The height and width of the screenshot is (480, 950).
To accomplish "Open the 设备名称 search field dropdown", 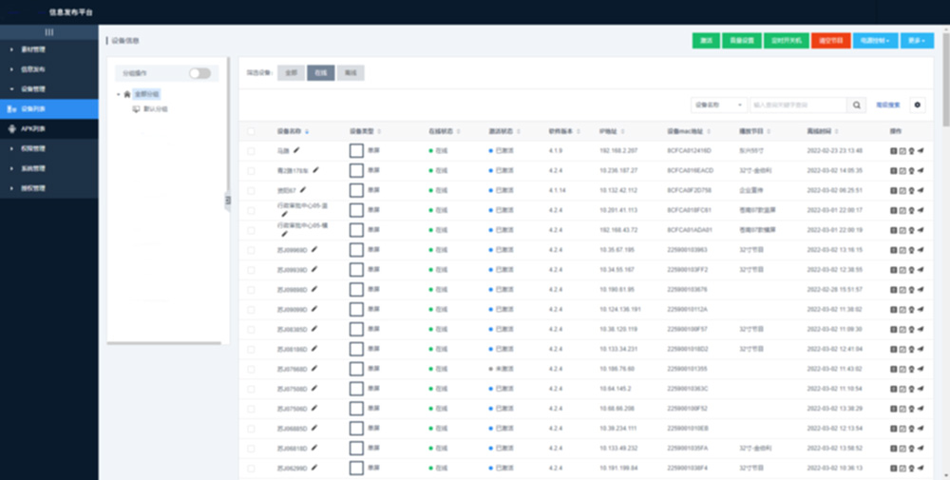I will pyautogui.click(x=716, y=106).
